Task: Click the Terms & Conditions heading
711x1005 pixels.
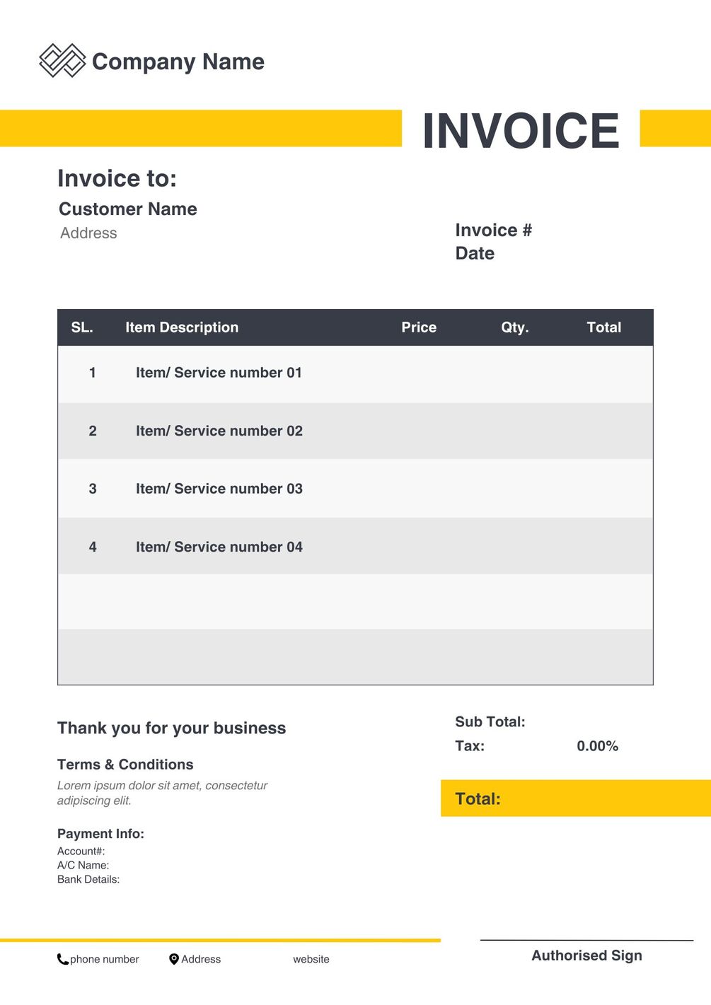Action: pyautogui.click(x=125, y=765)
